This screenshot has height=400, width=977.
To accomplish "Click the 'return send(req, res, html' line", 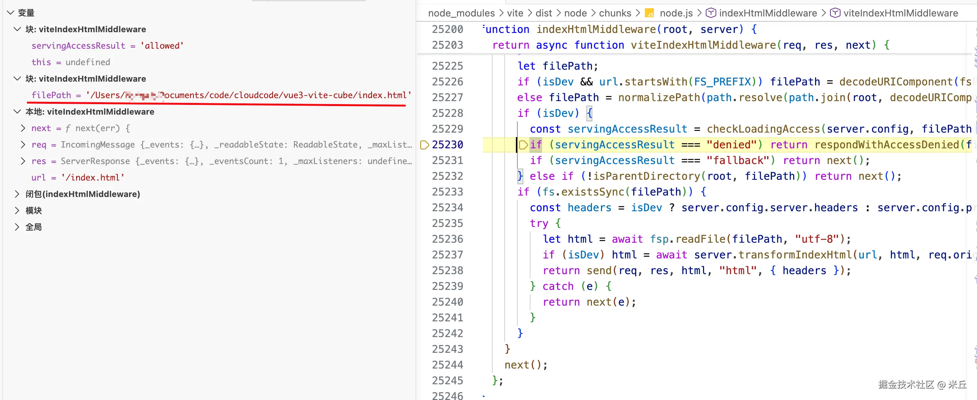I will tap(697, 270).
